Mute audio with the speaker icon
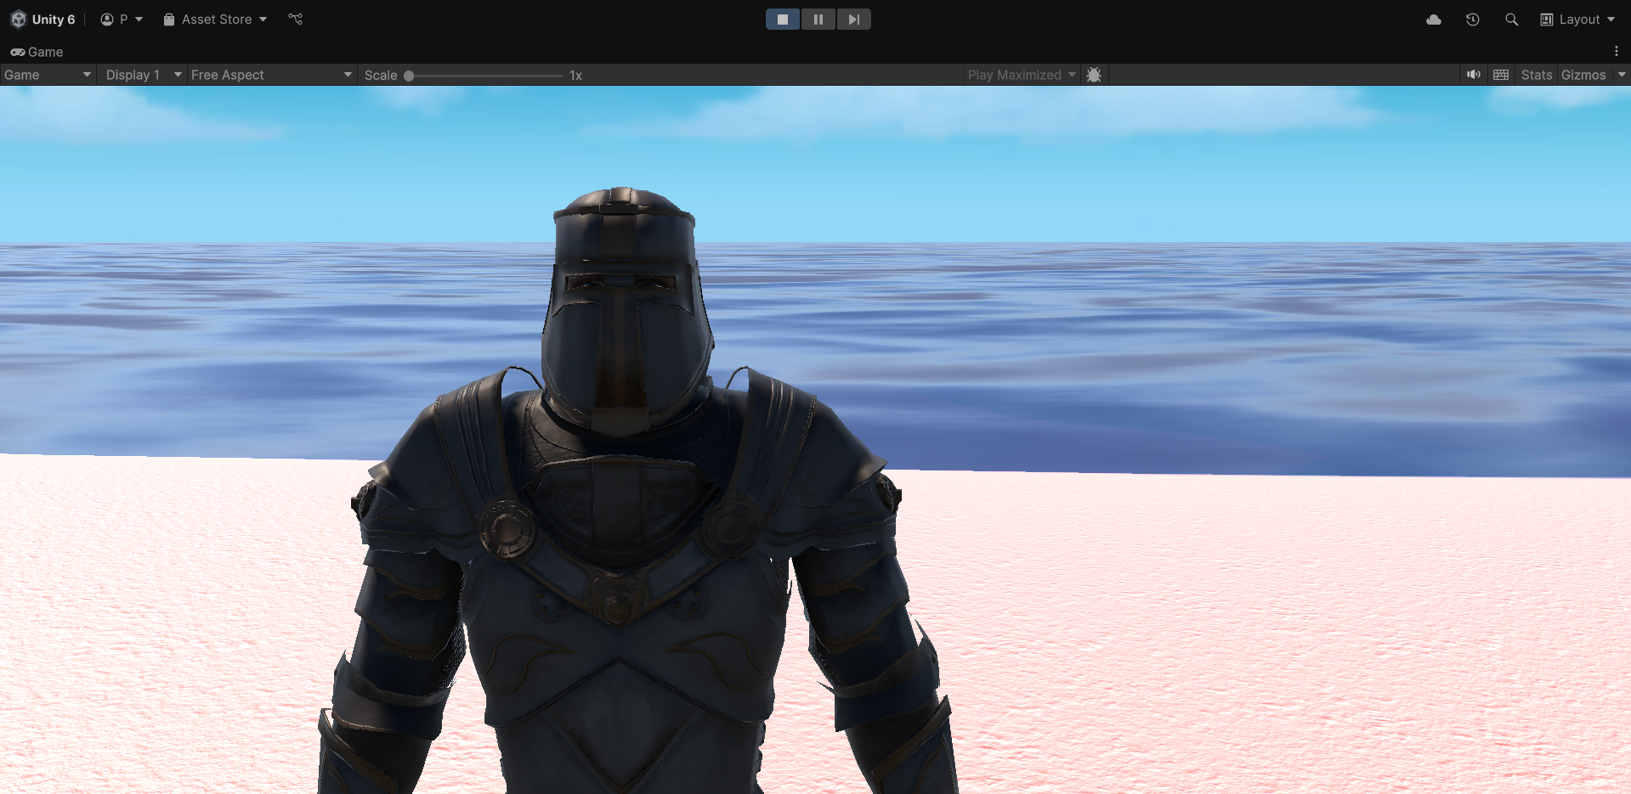The image size is (1631, 794). point(1474,75)
